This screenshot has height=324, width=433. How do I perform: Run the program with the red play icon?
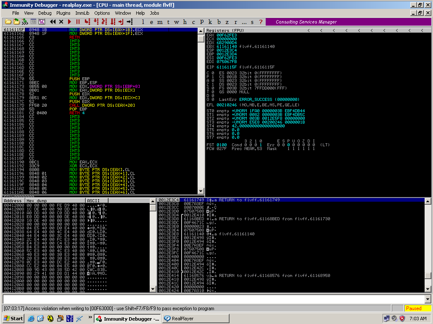point(70,22)
